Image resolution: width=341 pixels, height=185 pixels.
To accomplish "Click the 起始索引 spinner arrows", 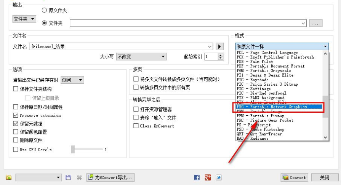I will (221, 57).
